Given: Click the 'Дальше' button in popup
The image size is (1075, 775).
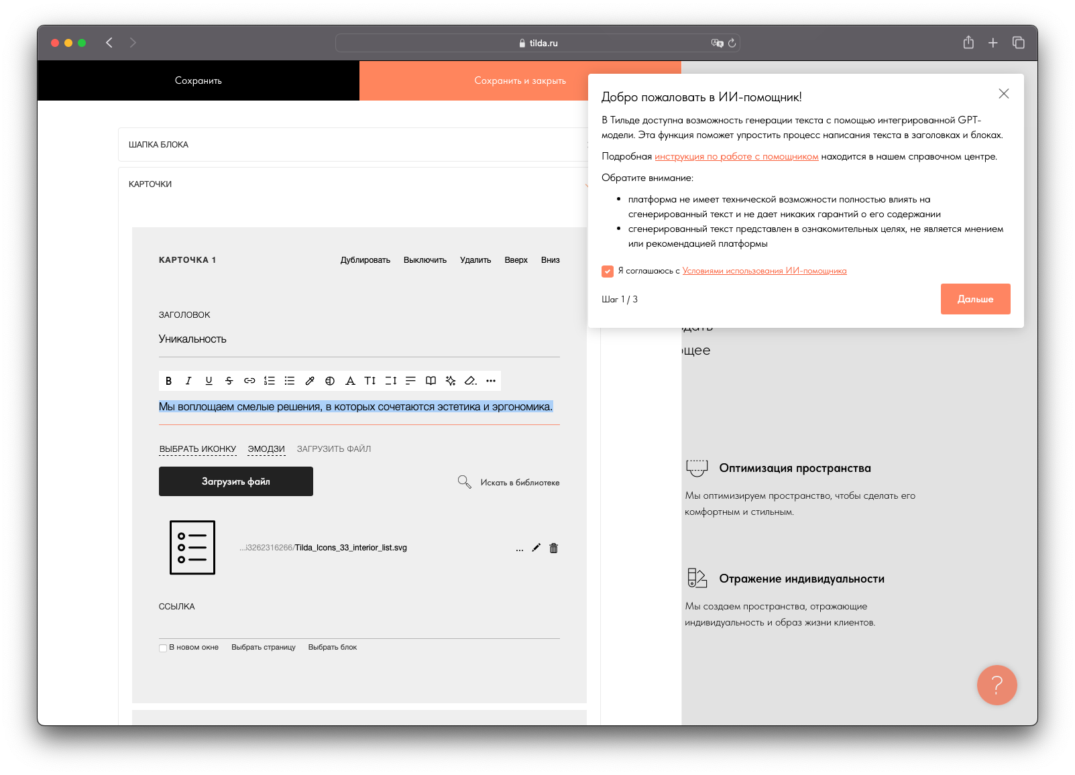Looking at the screenshot, I should click(x=975, y=299).
